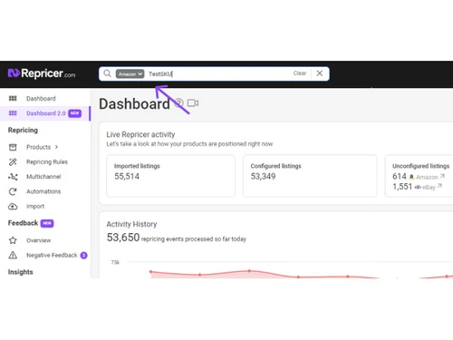Image resolution: width=453 pixels, height=340 pixels.
Task: Click the NEW badge beside Dashboard 2.0
Action: tap(74, 113)
